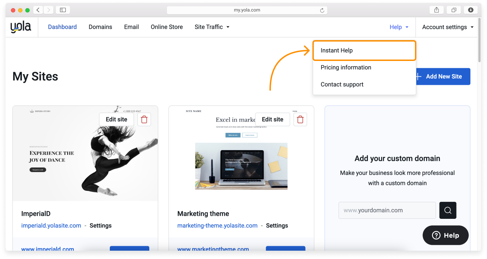487x259 pixels.
Task: Go back in browser history
Action: (x=38, y=10)
